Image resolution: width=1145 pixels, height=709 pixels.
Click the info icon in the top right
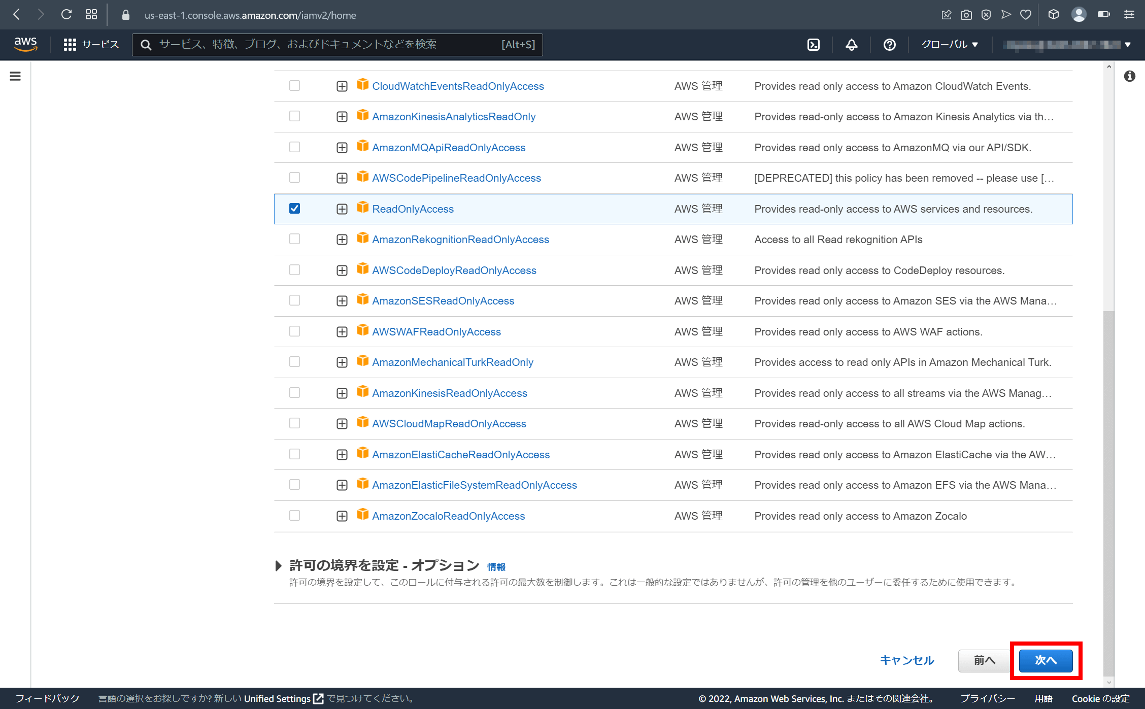[1129, 76]
